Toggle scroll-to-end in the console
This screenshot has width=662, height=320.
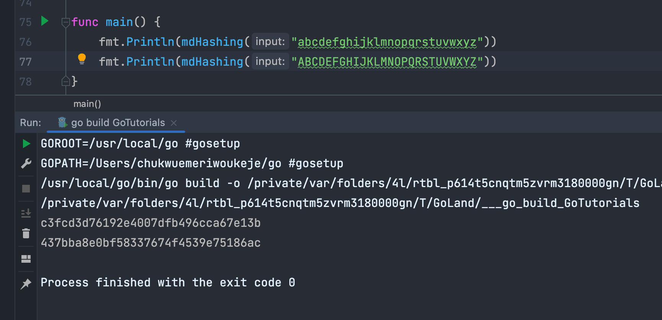point(26,213)
